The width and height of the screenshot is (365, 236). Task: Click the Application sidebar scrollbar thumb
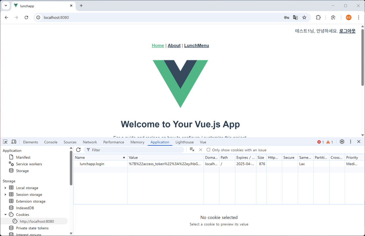click(x=71, y=168)
